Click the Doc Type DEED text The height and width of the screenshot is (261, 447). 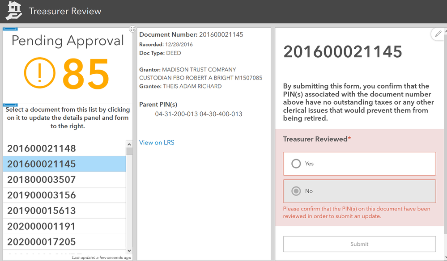(x=160, y=53)
